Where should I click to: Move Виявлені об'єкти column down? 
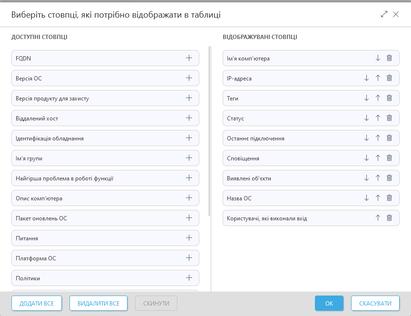point(366,178)
